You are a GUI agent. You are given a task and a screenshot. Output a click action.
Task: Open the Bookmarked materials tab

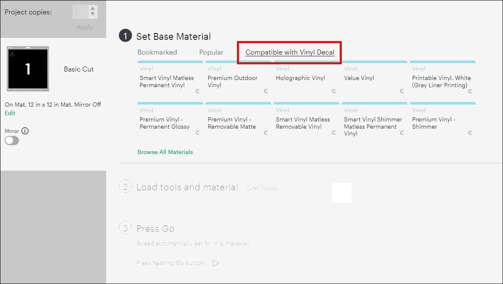coord(157,52)
